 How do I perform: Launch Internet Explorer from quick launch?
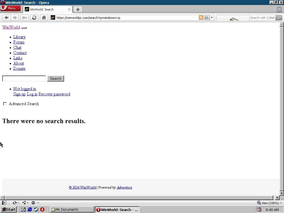(29, 210)
